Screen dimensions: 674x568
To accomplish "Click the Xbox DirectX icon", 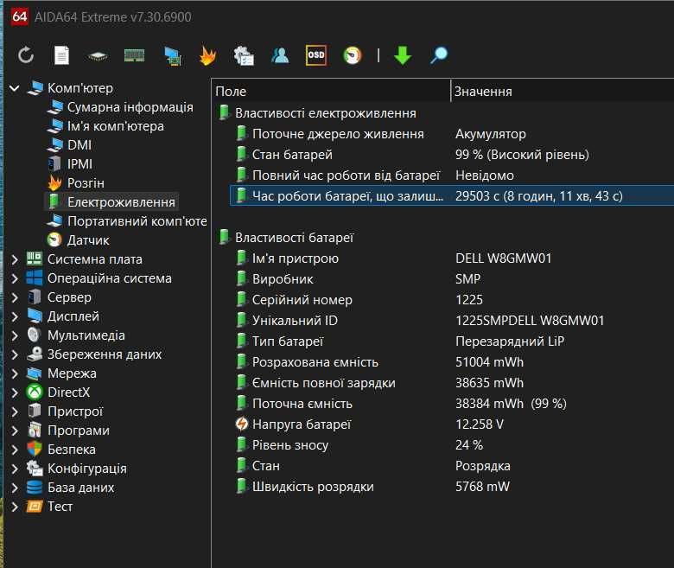I will pos(35,392).
